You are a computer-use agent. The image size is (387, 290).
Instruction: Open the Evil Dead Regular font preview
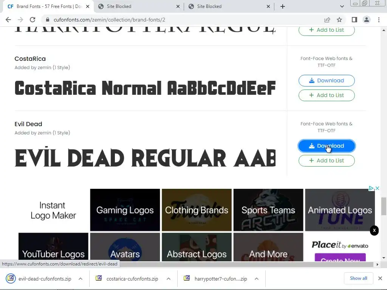point(145,158)
